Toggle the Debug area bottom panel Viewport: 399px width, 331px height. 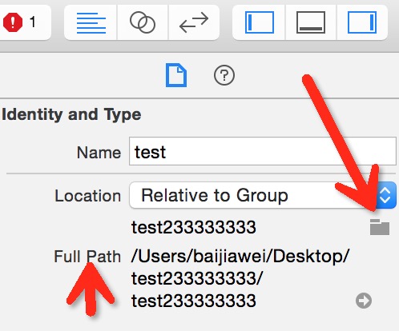click(x=311, y=22)
